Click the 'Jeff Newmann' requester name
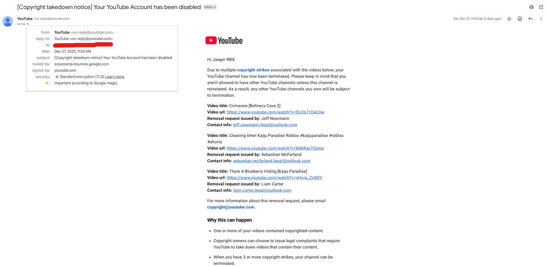This screenshot has height=267, width=546. (275, 118)
